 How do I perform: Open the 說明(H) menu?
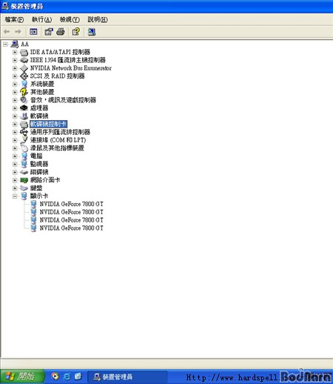98,19
